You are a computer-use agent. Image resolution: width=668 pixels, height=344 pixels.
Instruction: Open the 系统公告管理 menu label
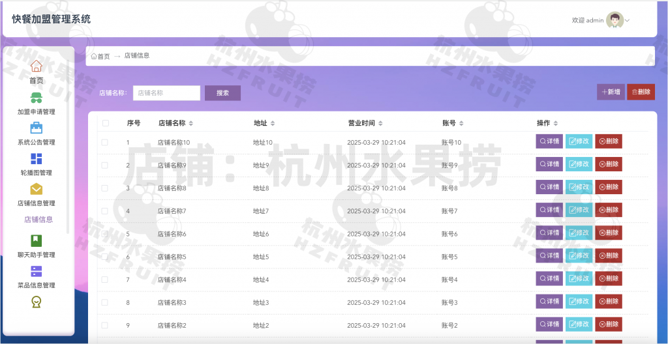point(37,142)
